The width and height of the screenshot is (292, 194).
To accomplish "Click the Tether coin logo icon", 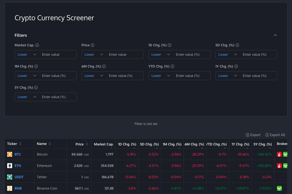I will tap(10, 177).
